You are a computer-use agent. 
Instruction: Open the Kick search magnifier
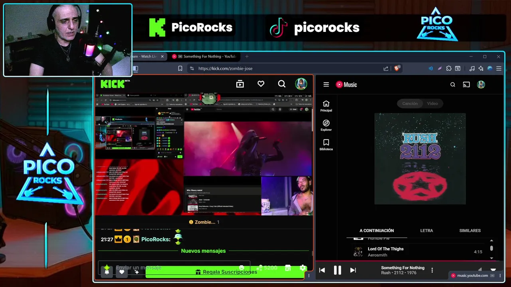[x=282, y=84]
